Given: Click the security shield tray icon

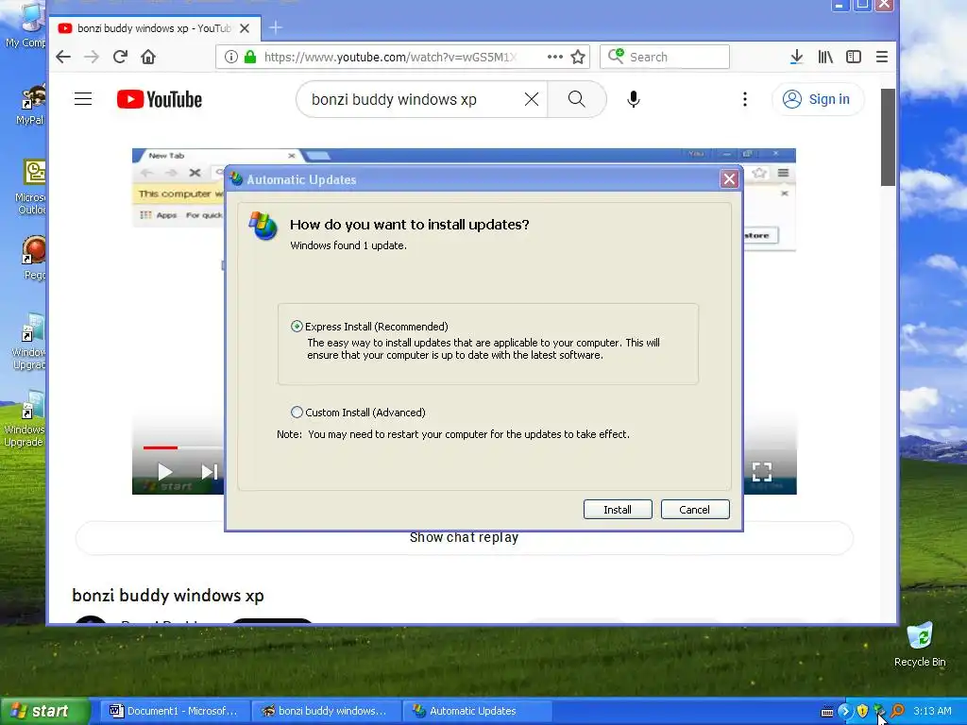Looking at the screenshot, I should (x=863, y=712).
